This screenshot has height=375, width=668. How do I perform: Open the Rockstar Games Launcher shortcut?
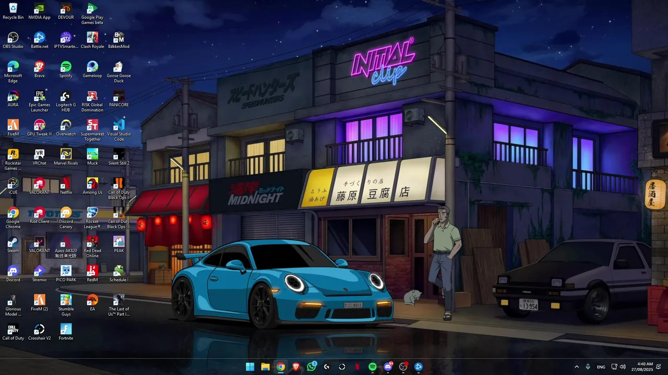pyautogui.click(x=13, y=159)
